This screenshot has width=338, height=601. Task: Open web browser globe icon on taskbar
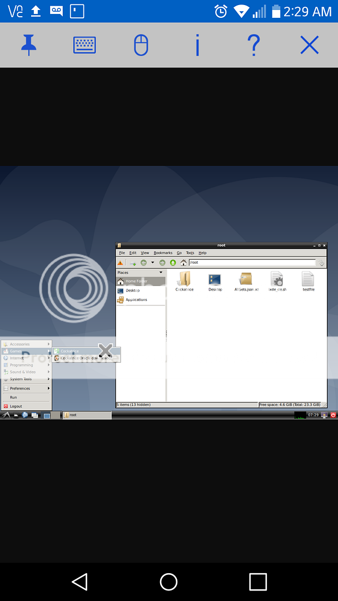tap(25, 415)
